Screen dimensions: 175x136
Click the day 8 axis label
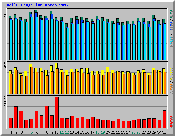[47, 132]
